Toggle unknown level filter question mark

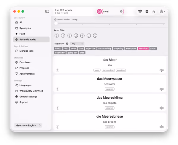(x=57, y=36)
